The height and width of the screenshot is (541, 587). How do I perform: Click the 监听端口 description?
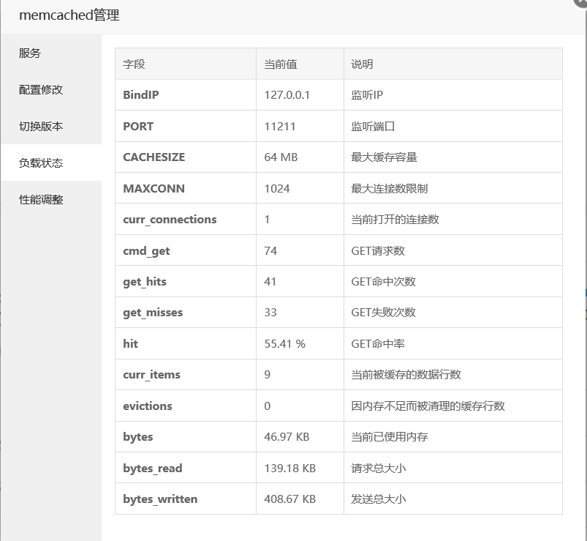pyautogui.click(x=373, y=127)
